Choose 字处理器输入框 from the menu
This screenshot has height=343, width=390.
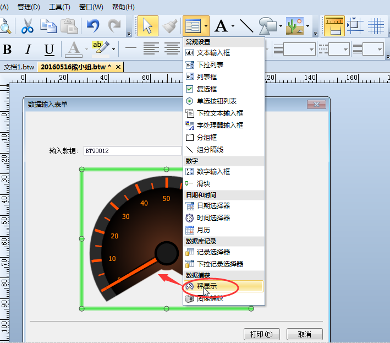pos(223,125)
